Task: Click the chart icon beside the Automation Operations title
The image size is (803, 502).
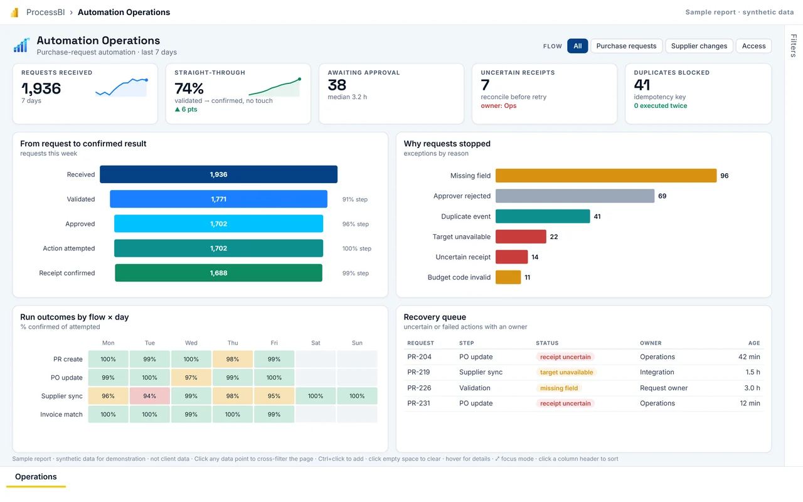Action: (21, 45)
